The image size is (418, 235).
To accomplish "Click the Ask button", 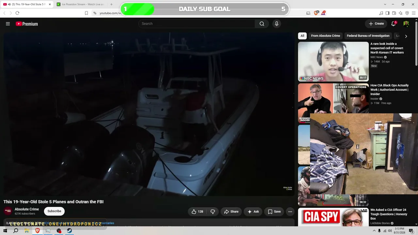I will click(253, 211).
